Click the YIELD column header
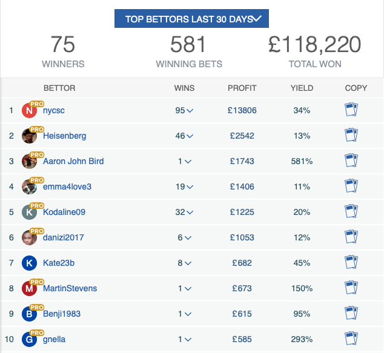The height and width of the screenshot is (353, 384). [302, 88]
